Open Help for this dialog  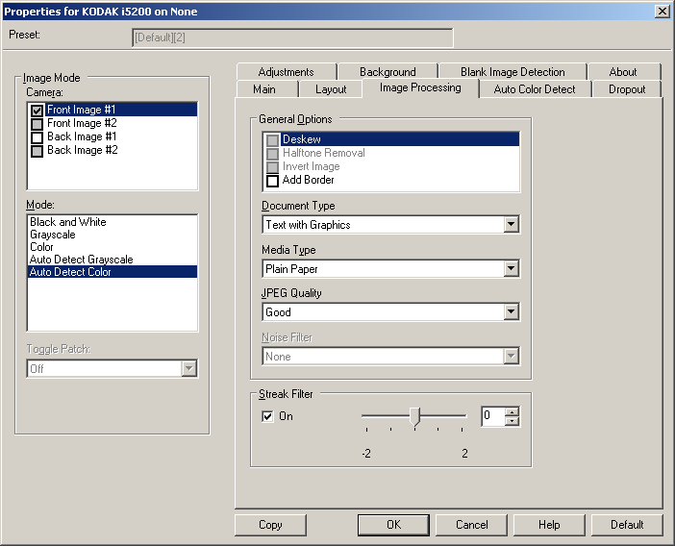click(x=549, y=525)
